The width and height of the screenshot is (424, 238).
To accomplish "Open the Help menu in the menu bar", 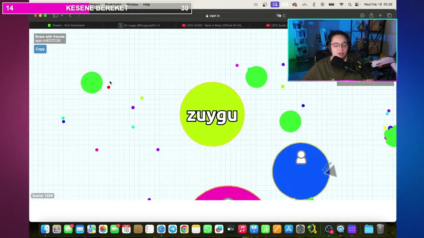I will pos(146,4).
